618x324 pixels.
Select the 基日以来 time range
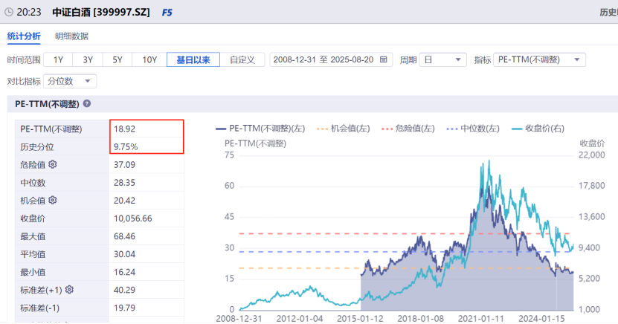(193, 60)
